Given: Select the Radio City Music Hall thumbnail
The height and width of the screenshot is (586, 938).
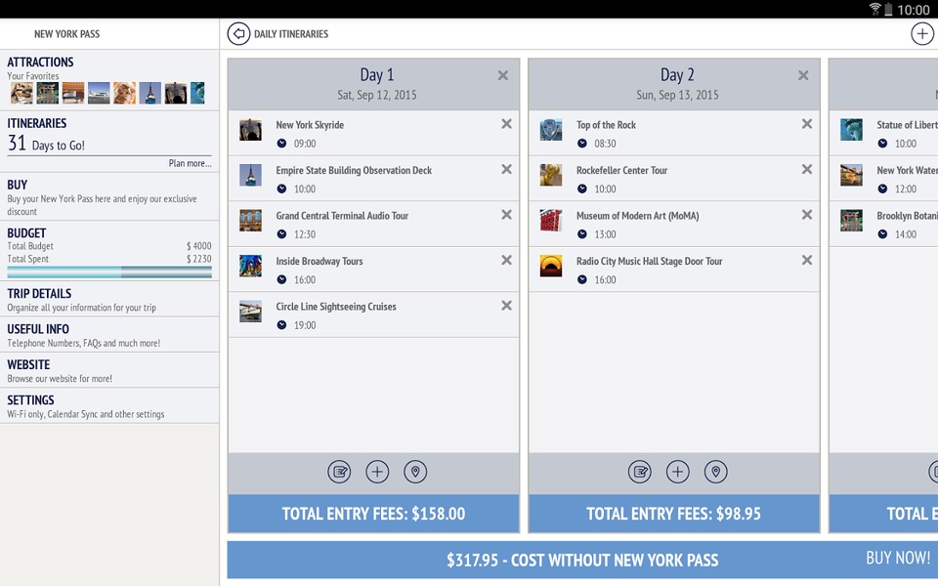Looking at the screenshot, I should click(x=551, y=266).
